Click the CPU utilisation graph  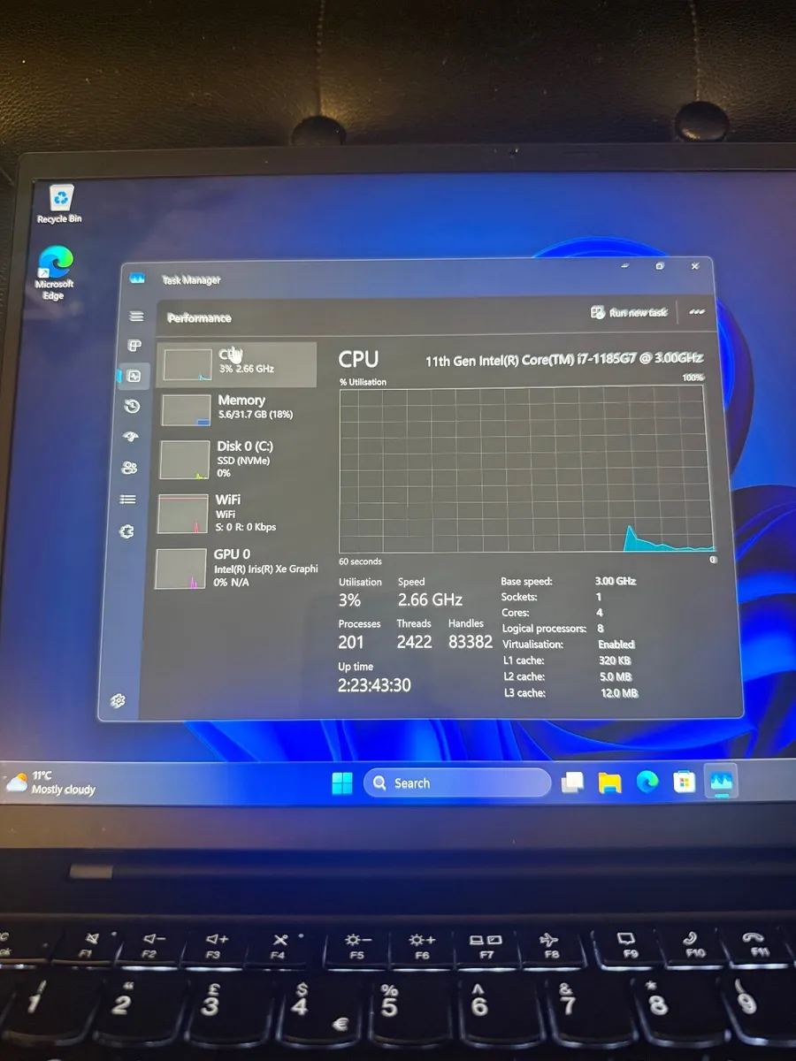pos(527,470)
